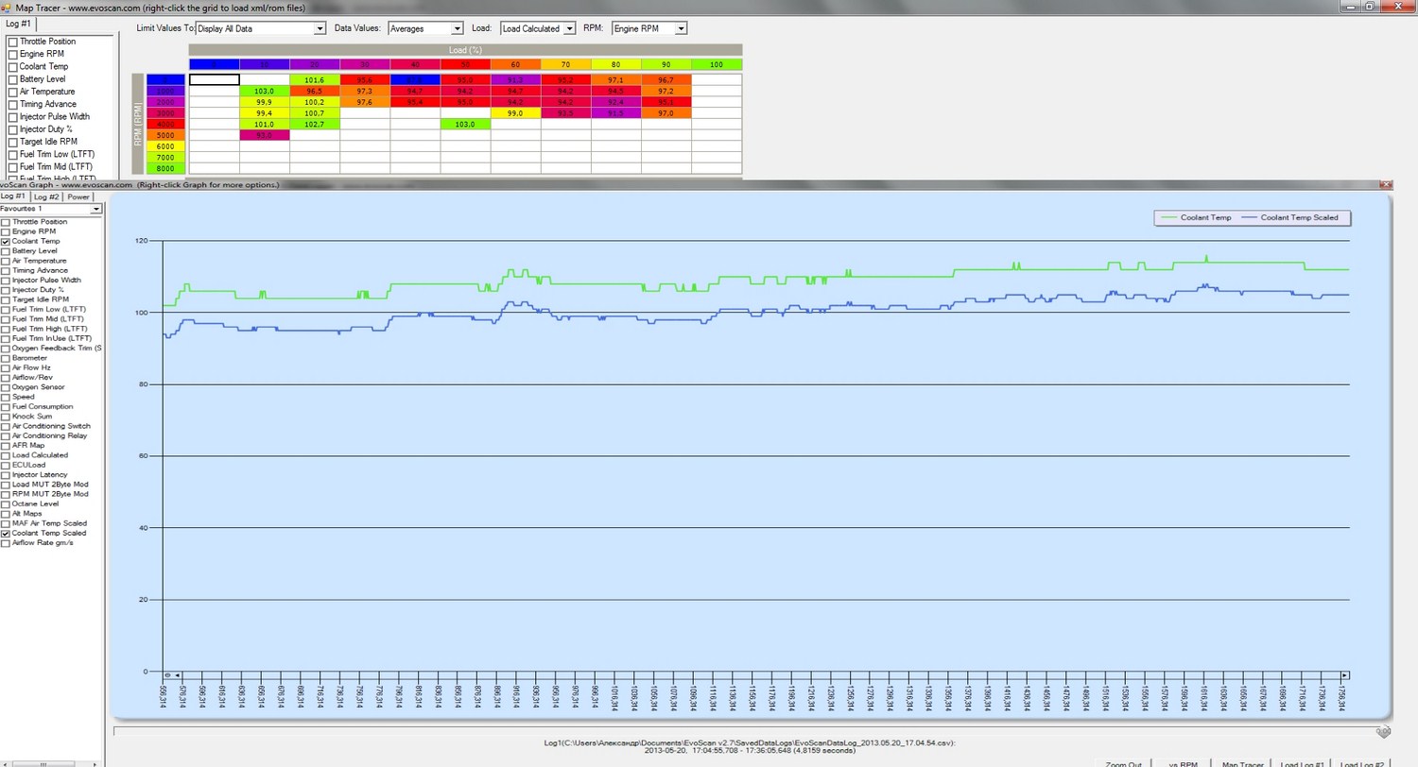This screenshot has width=1418, height=767.
Task: Expand the Data Values Averages dropdown
Action: [457, 28]
